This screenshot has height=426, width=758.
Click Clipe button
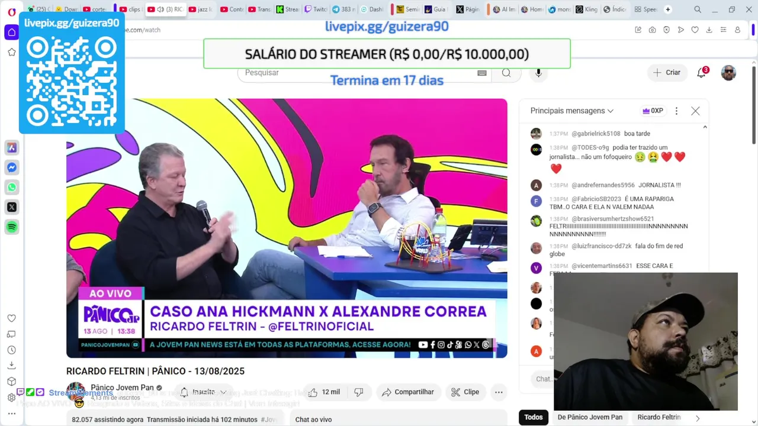click(x=465, y=392)
